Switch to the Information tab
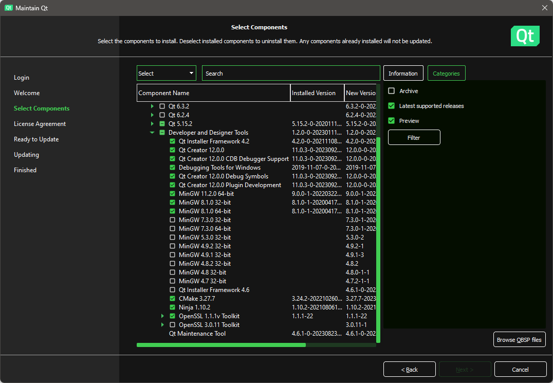The image size is (553, 383). click(x=403, y=74)
